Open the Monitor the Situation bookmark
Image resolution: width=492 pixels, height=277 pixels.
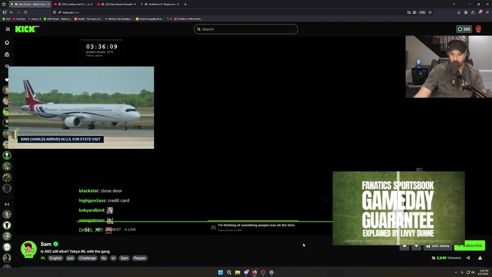click(x=119, y=19)
